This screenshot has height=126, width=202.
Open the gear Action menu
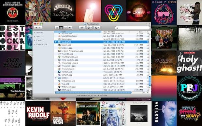[x=89, y=28]
